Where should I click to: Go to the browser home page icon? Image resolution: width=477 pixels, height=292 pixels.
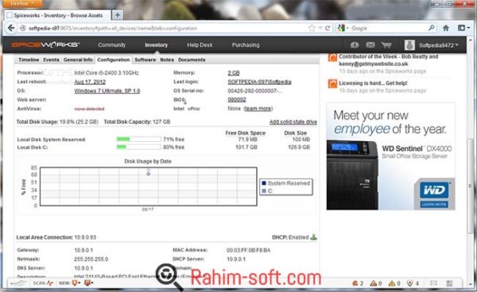[x=446, y=29]
